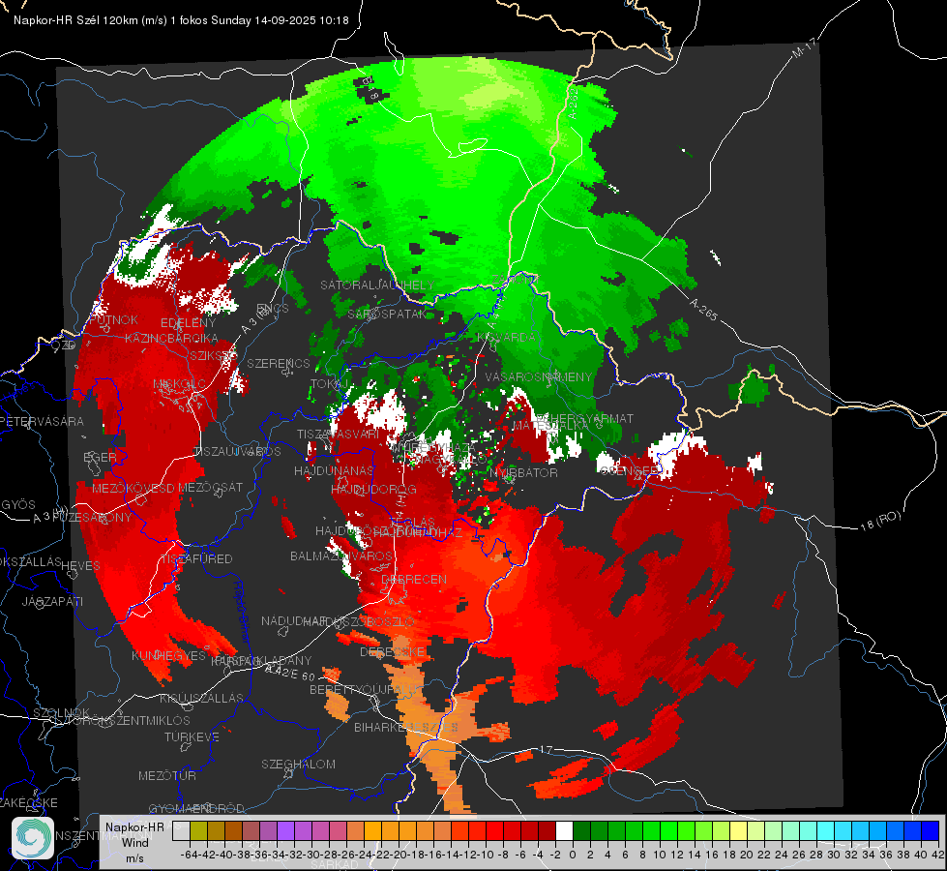
Task: Select the MÁTÉSZALKA label
Action: (550, 426)
